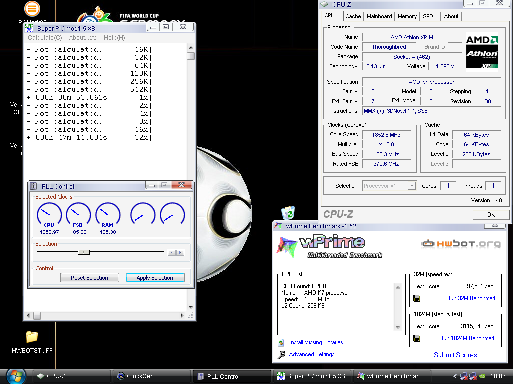Switch to the About tab in CPU-Z
The image size is (513, 384).
[451, 16]
